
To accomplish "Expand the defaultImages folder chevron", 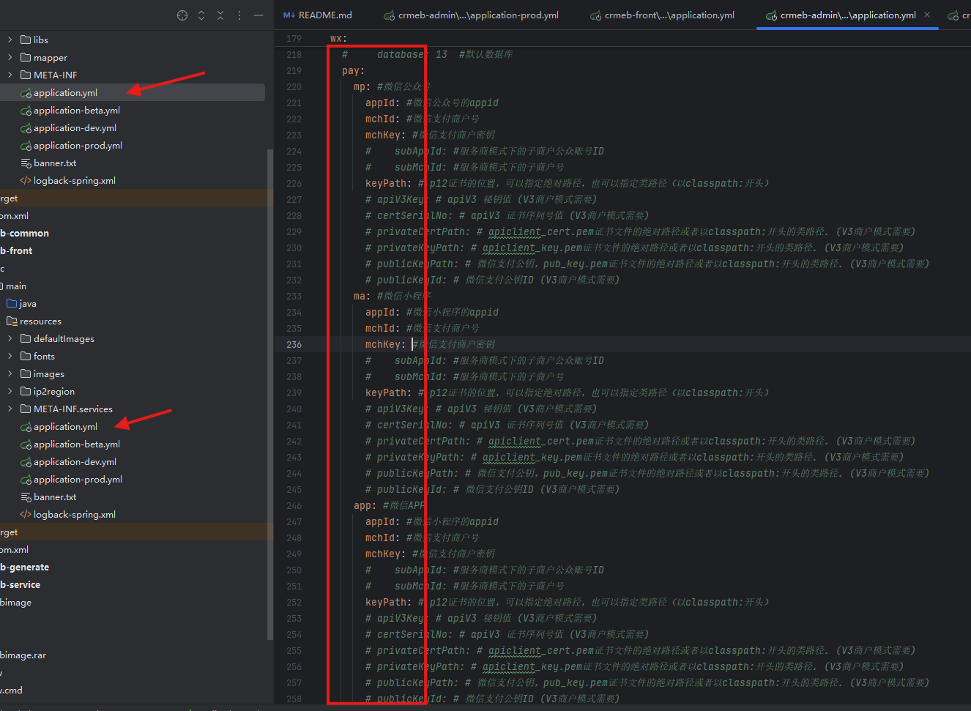I will (x=10, y=339).
